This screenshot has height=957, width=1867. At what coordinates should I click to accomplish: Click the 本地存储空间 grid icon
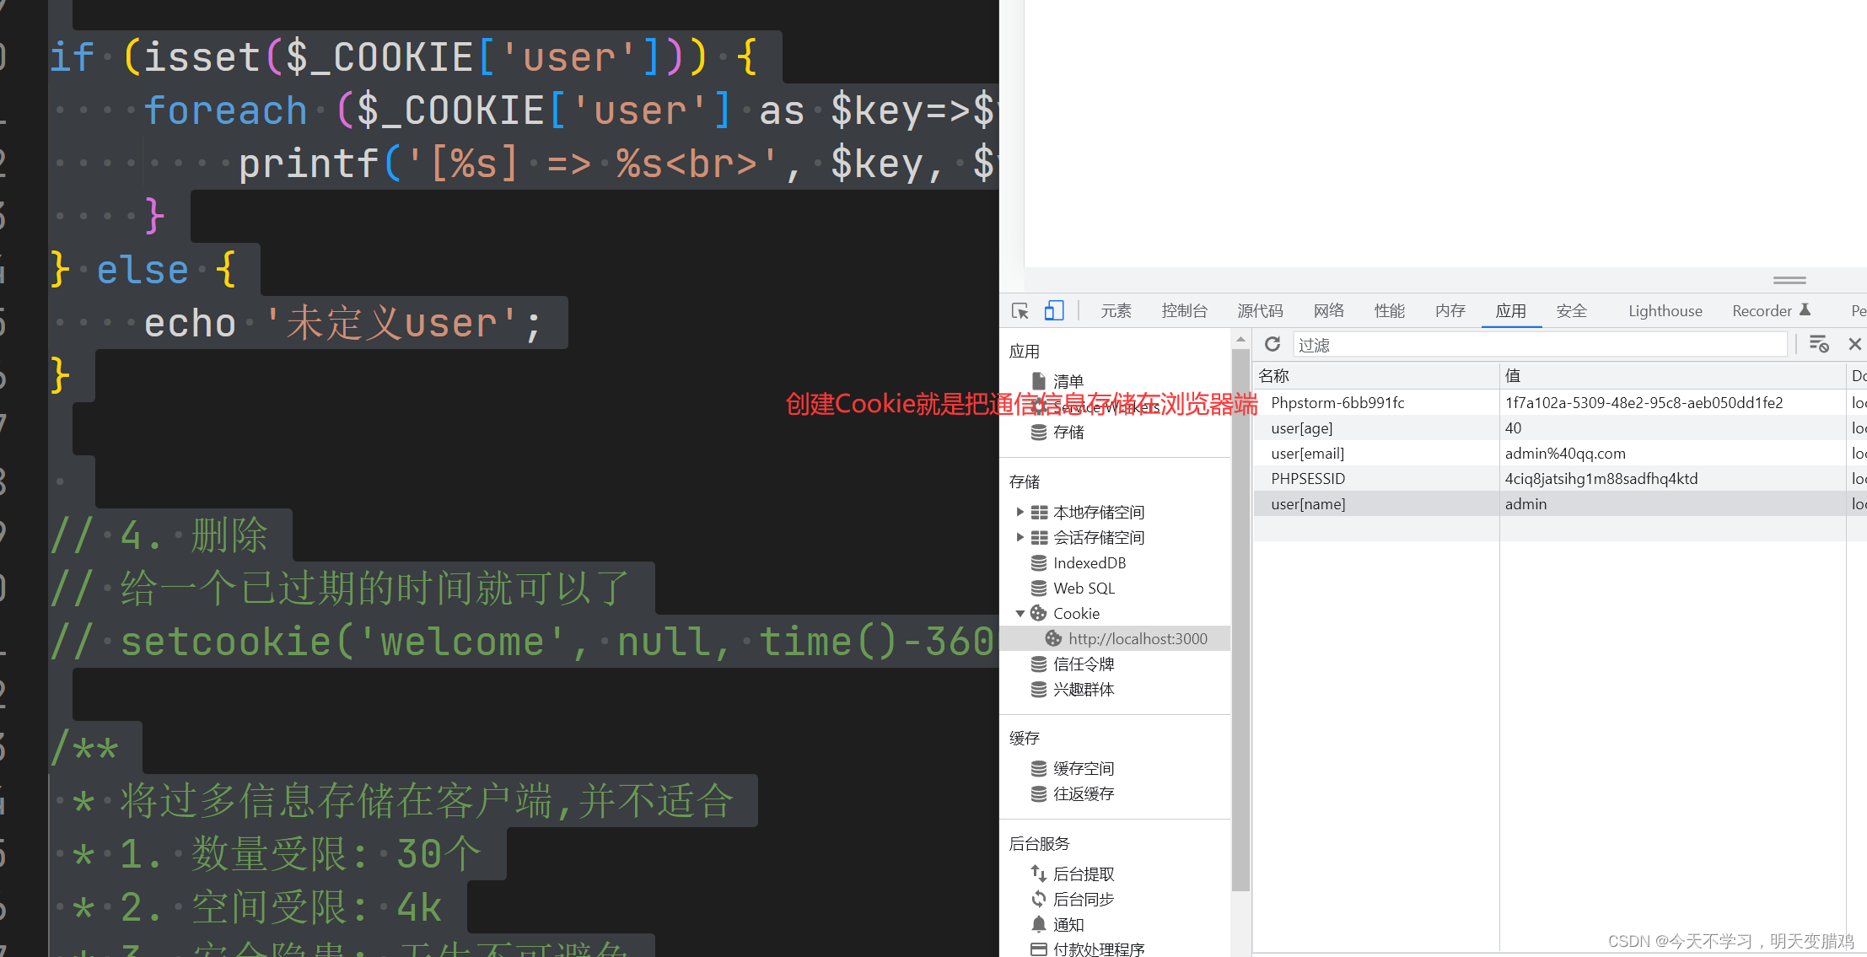[1039, 512]
